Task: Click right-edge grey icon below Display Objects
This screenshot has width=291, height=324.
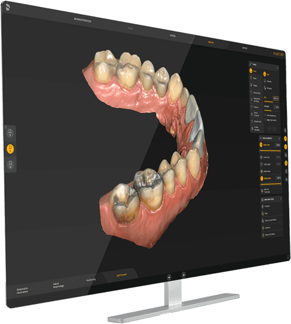Action: pos(286,155)
